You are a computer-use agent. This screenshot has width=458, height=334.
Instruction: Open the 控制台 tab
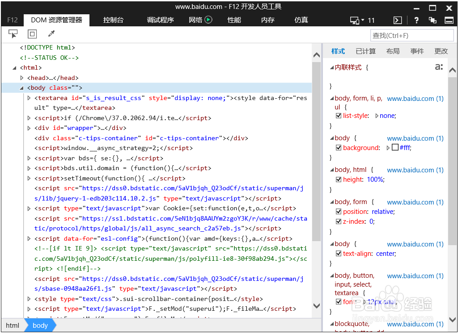click(113, 20)
